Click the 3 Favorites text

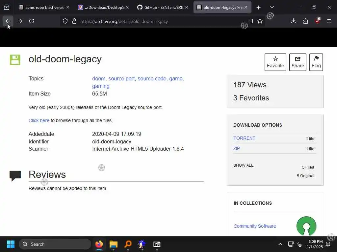point(251,98)
